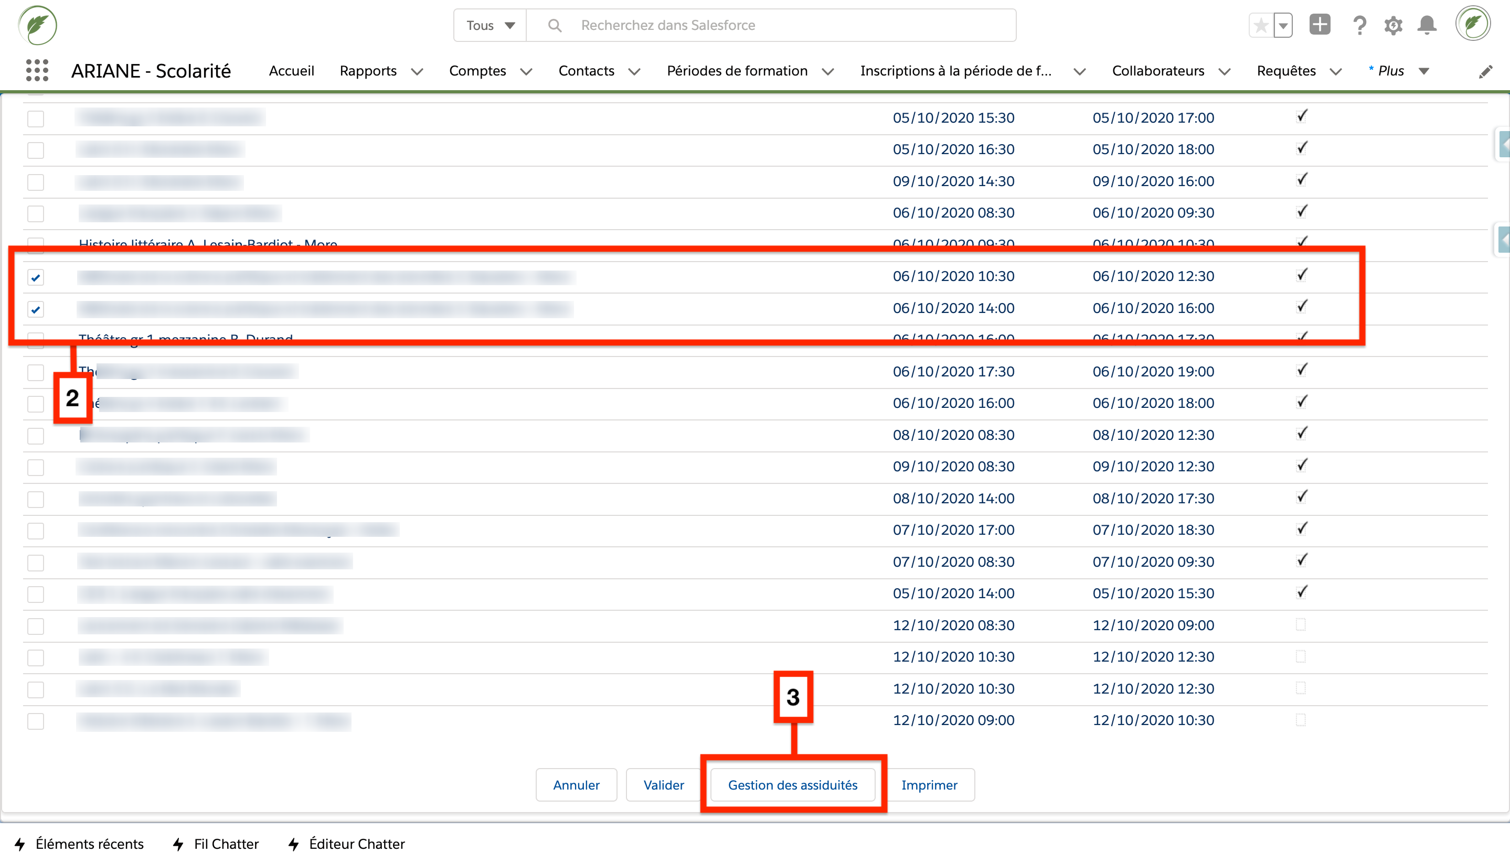Uncheck the 06/10/2020 10:30 row checkbox

[36, 277]
